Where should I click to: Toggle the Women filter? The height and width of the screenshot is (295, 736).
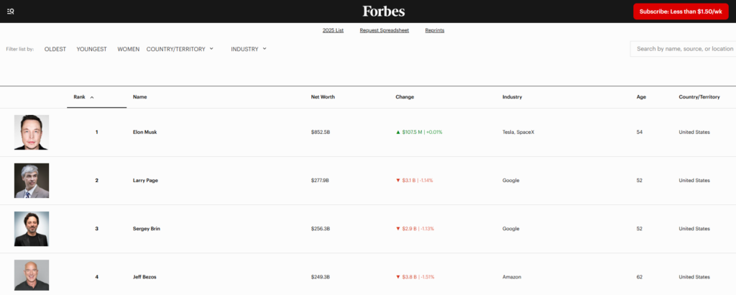click(129, 49)
